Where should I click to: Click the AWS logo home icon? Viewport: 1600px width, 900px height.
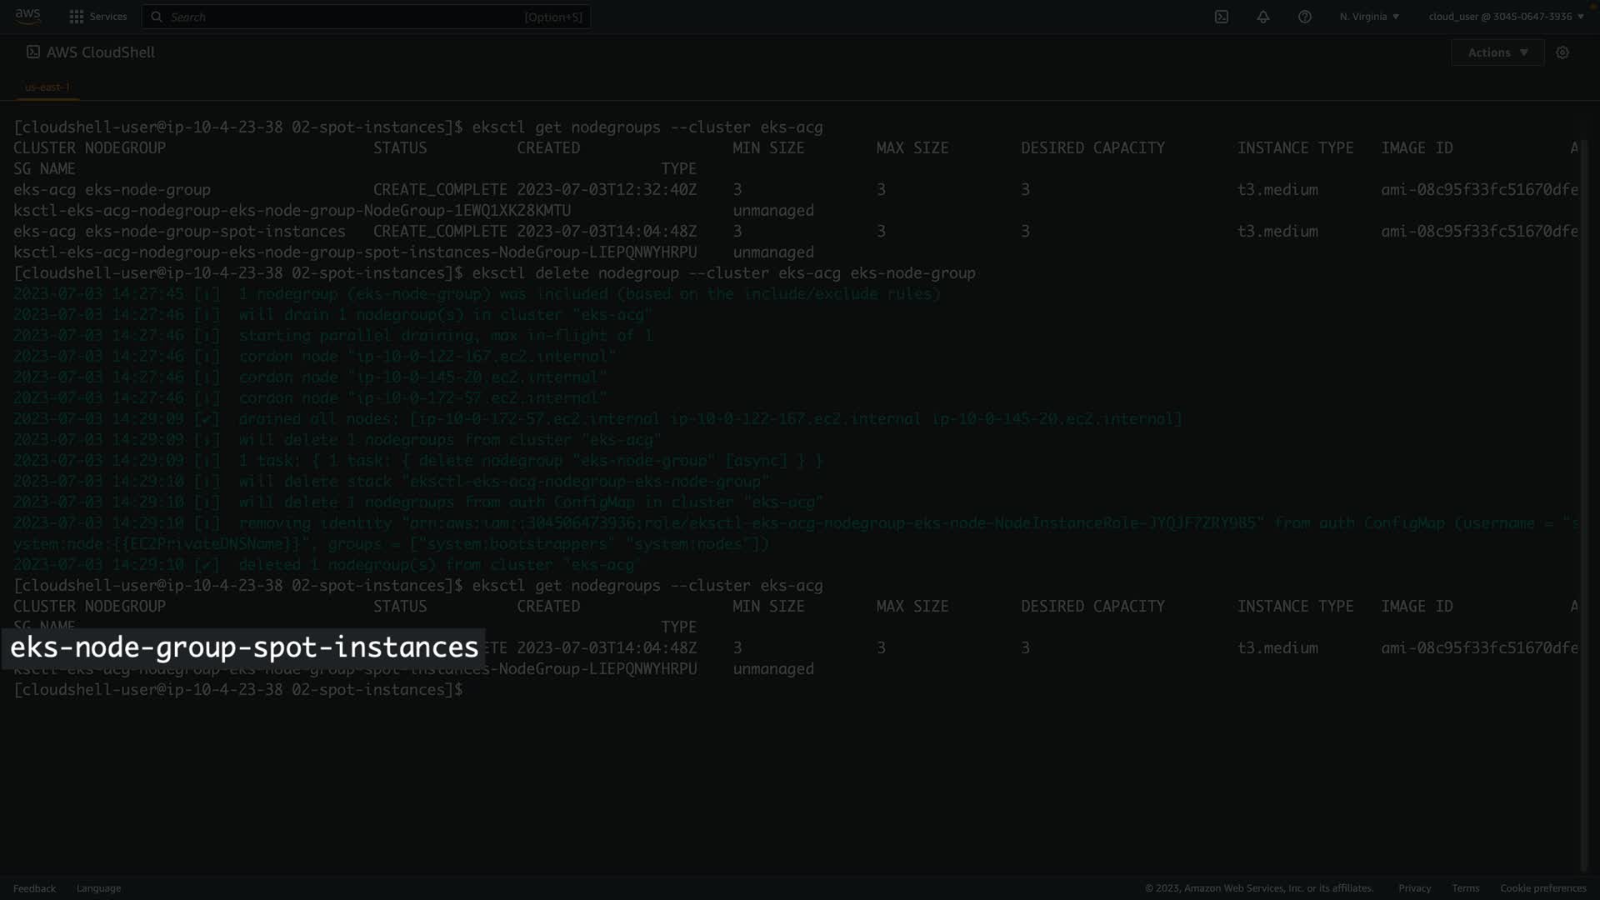(27, 16)
